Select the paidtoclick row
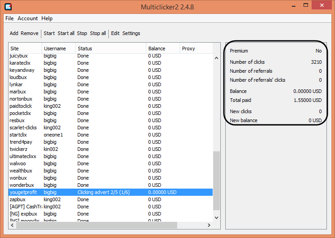This screenshot has height=238, width=335. (x=111, y=106)
